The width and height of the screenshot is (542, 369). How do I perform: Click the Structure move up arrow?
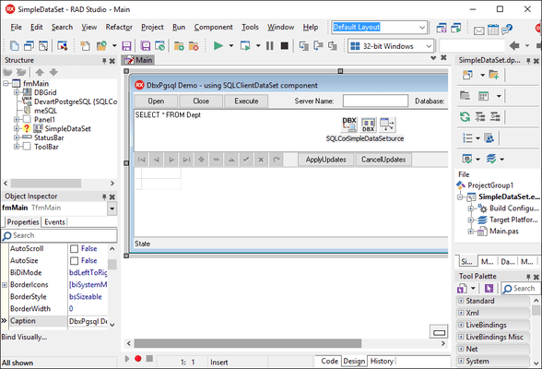point(40,72)
